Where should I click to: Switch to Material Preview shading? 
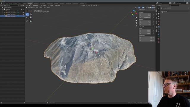pyautogui.click(x=152, y=8)
